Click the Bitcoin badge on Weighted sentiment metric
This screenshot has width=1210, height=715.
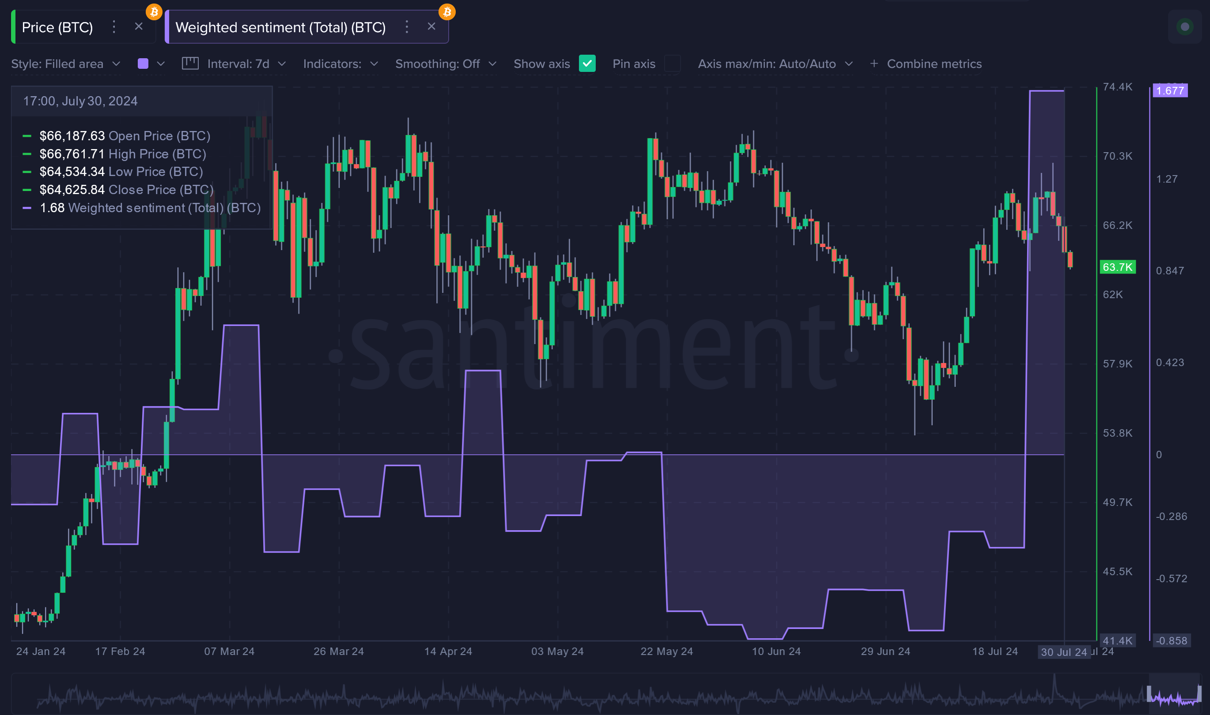(x=447, y=12)
